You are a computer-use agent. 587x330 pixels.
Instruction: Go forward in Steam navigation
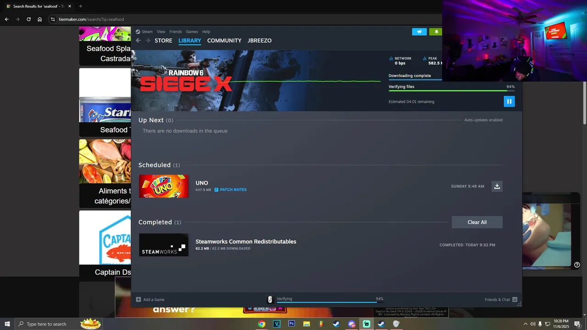pyautogui.click(x=148, y=40)
